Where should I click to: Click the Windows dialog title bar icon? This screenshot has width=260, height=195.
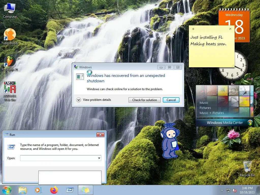click(76, 67)
